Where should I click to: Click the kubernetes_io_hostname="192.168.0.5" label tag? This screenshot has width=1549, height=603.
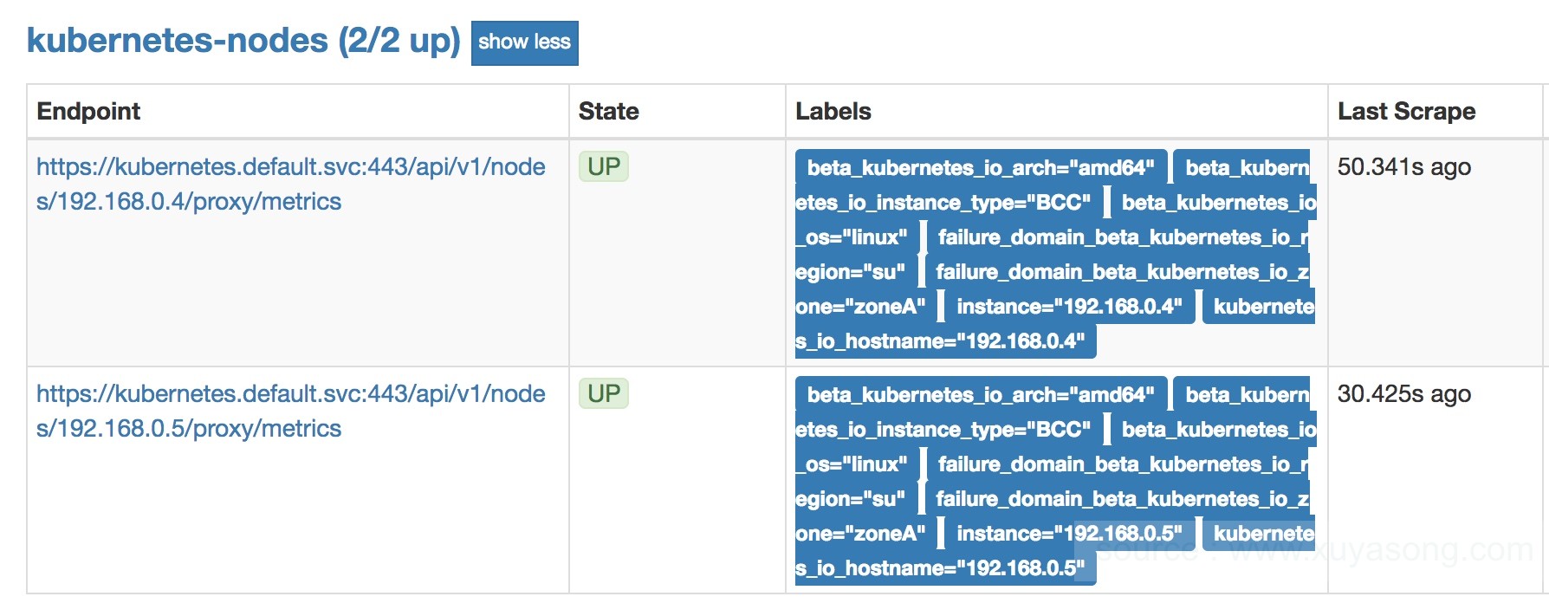[x=946, y=568]
